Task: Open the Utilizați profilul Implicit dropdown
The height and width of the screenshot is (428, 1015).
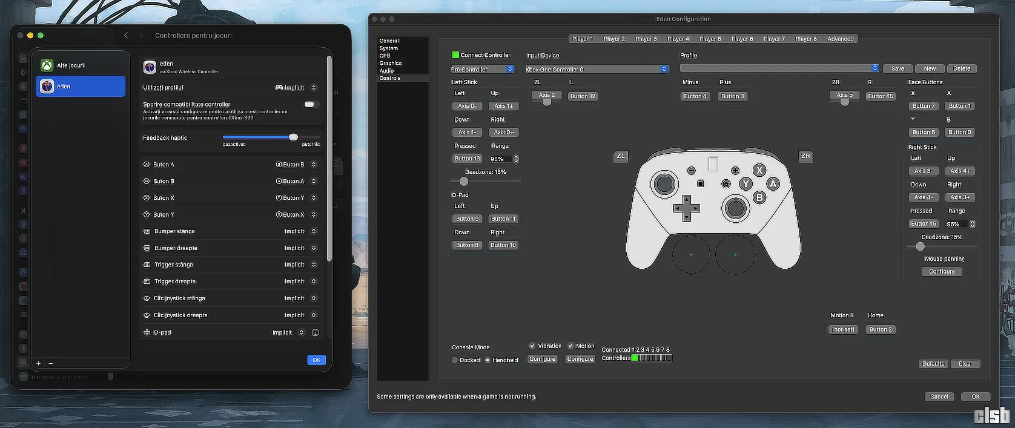Action: pos(296,88)
